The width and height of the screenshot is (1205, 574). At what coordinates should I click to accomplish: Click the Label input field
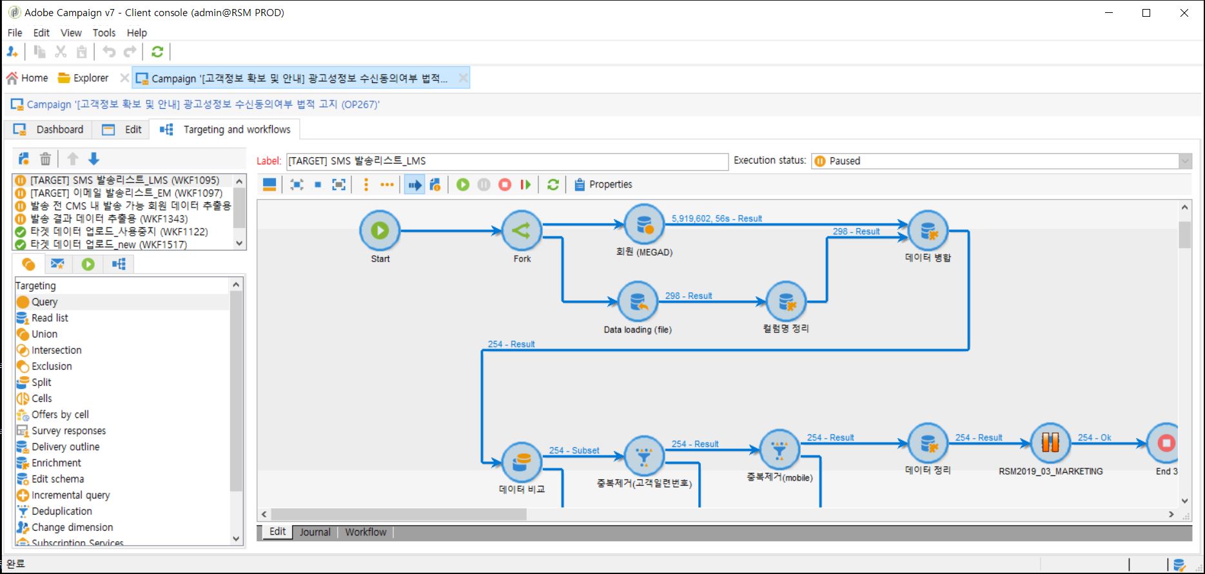[507, 161]
